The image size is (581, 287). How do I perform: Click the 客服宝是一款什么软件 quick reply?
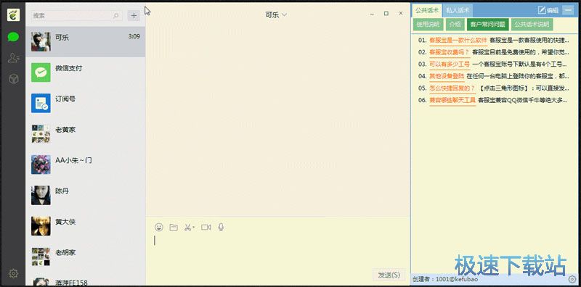(x=458, y=41)
